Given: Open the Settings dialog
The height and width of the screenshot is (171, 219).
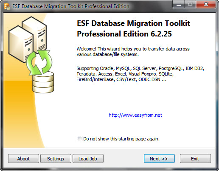Looking at the screenshot, I should click(x=56, y=159).
